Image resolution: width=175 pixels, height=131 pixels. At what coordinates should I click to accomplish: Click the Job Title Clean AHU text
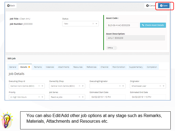point(20,19)
